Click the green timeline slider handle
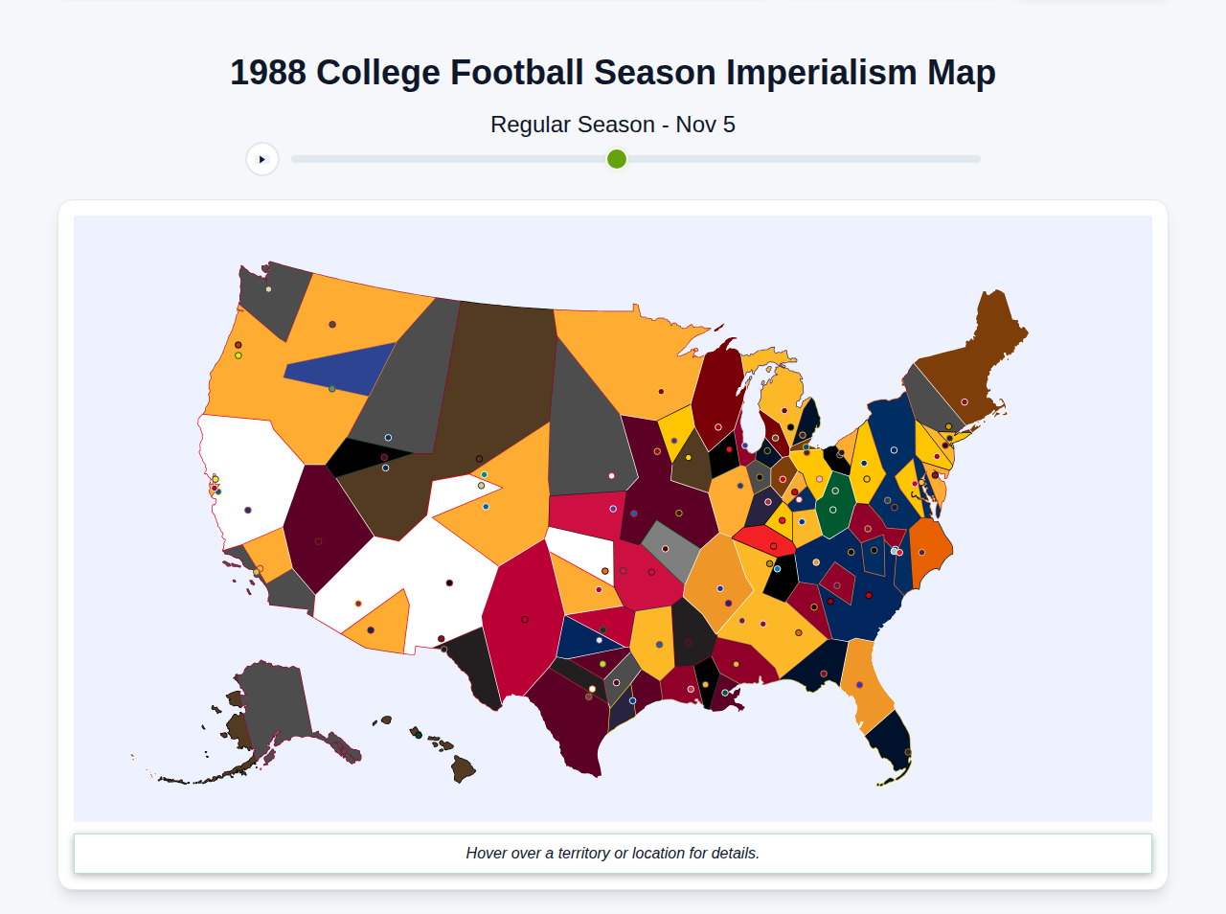Screen dimensions: 1226x914 tap(616, 159)
